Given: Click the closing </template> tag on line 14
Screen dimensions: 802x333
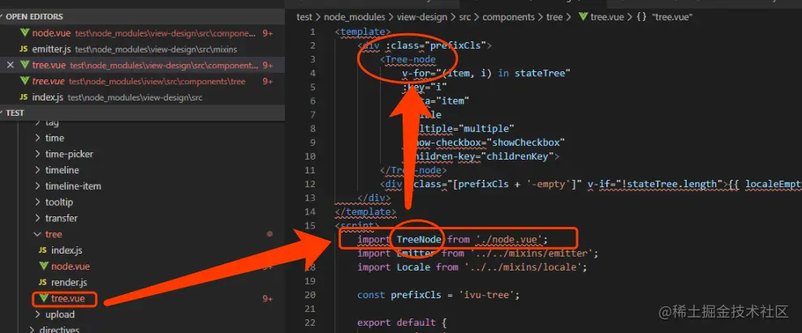Looking at the screenshot, I should 365,211.
